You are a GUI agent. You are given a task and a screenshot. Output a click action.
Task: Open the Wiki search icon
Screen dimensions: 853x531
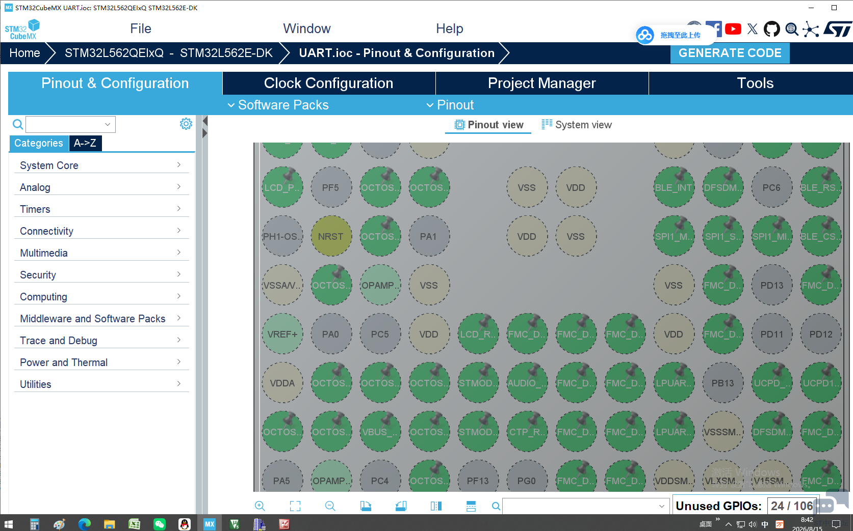(x=792, y=29)
